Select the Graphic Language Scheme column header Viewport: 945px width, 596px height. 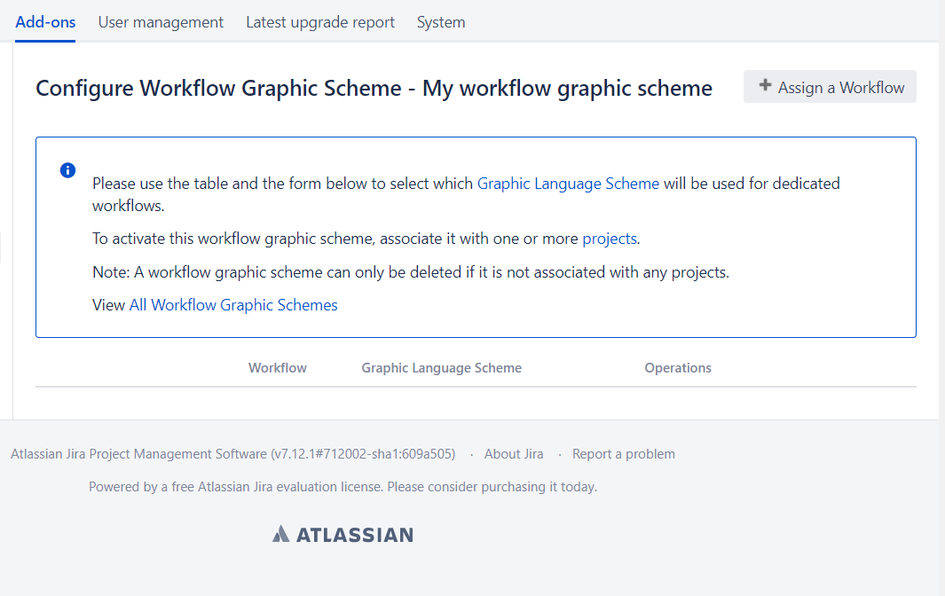tap(441, 368)
